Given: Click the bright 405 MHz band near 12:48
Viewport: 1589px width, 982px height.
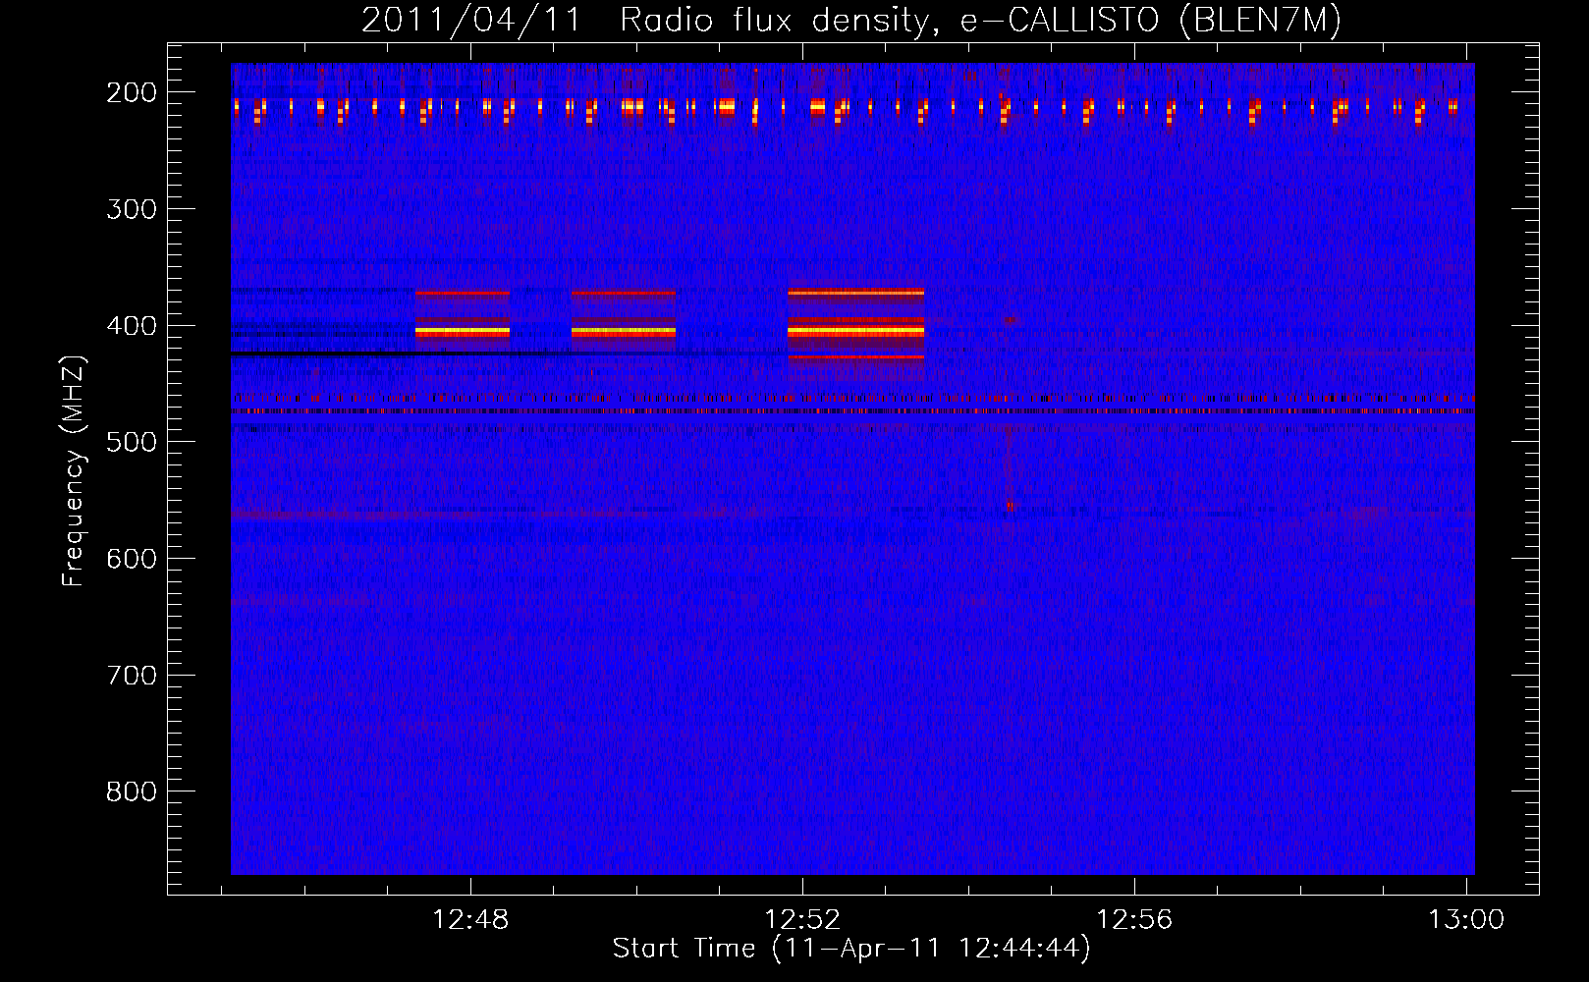Looking at the screenshot, I should point(463,332).
